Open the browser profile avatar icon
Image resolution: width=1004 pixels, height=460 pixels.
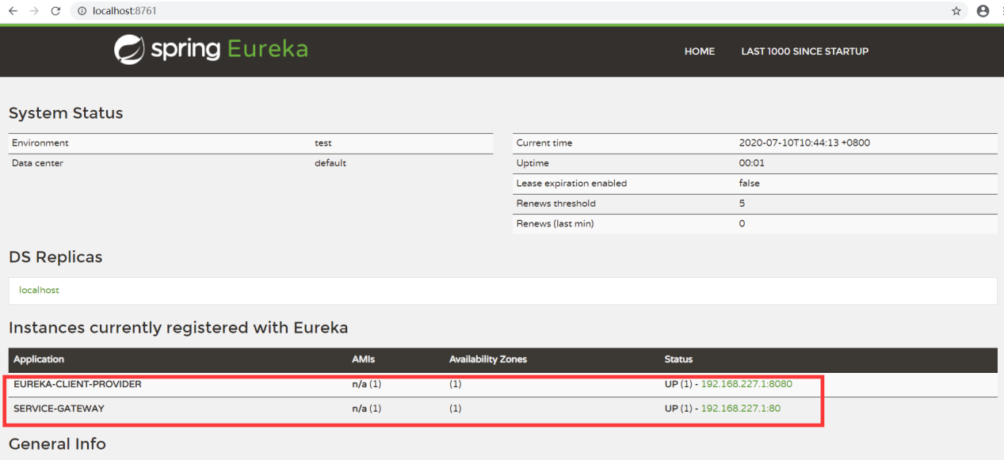pyautogui.click(x=983, y=10)
